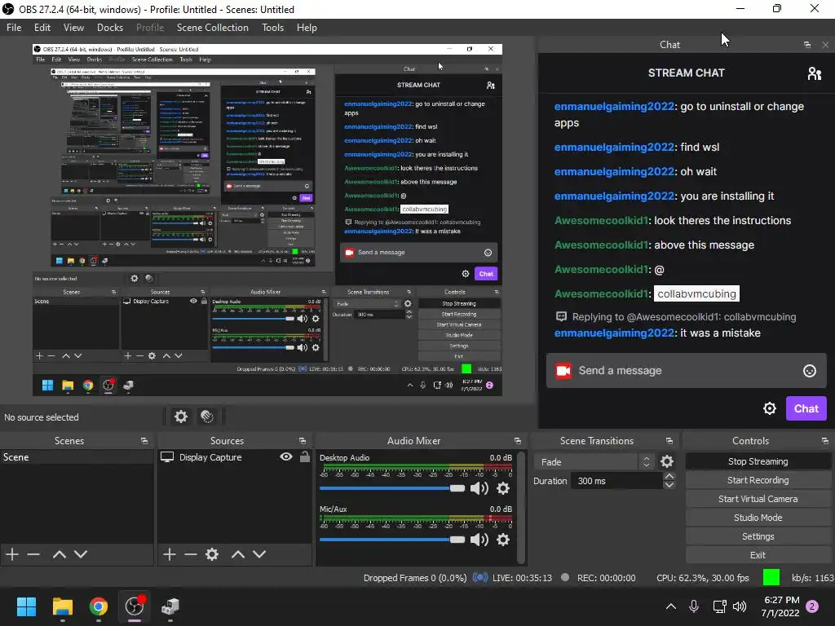This screenshot has width=835, height=626.
Task: Click Exit button in Controls
Action: click(758, 555)
